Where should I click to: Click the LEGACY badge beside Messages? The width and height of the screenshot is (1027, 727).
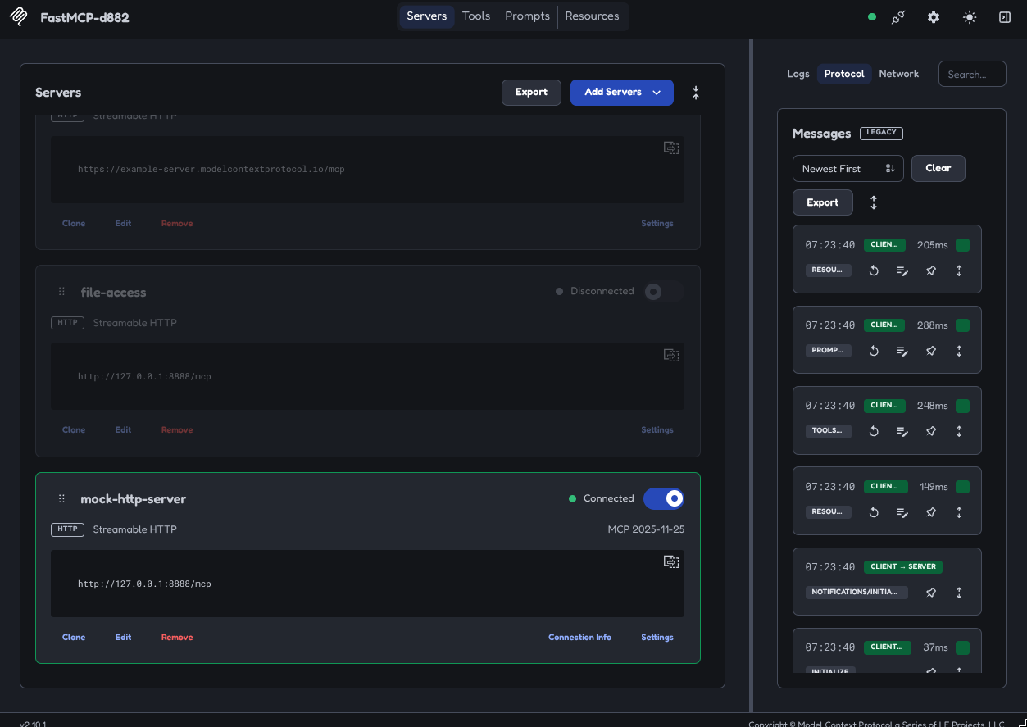881,133
